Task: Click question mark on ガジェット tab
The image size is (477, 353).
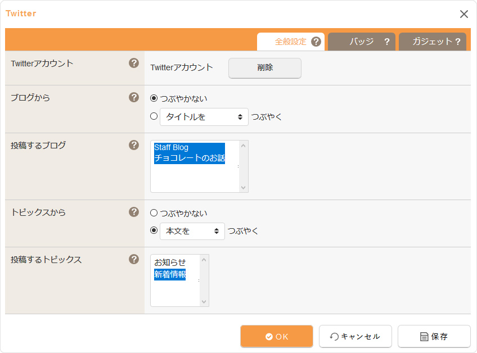Action: pyautogui.click(x=457, y=42)
